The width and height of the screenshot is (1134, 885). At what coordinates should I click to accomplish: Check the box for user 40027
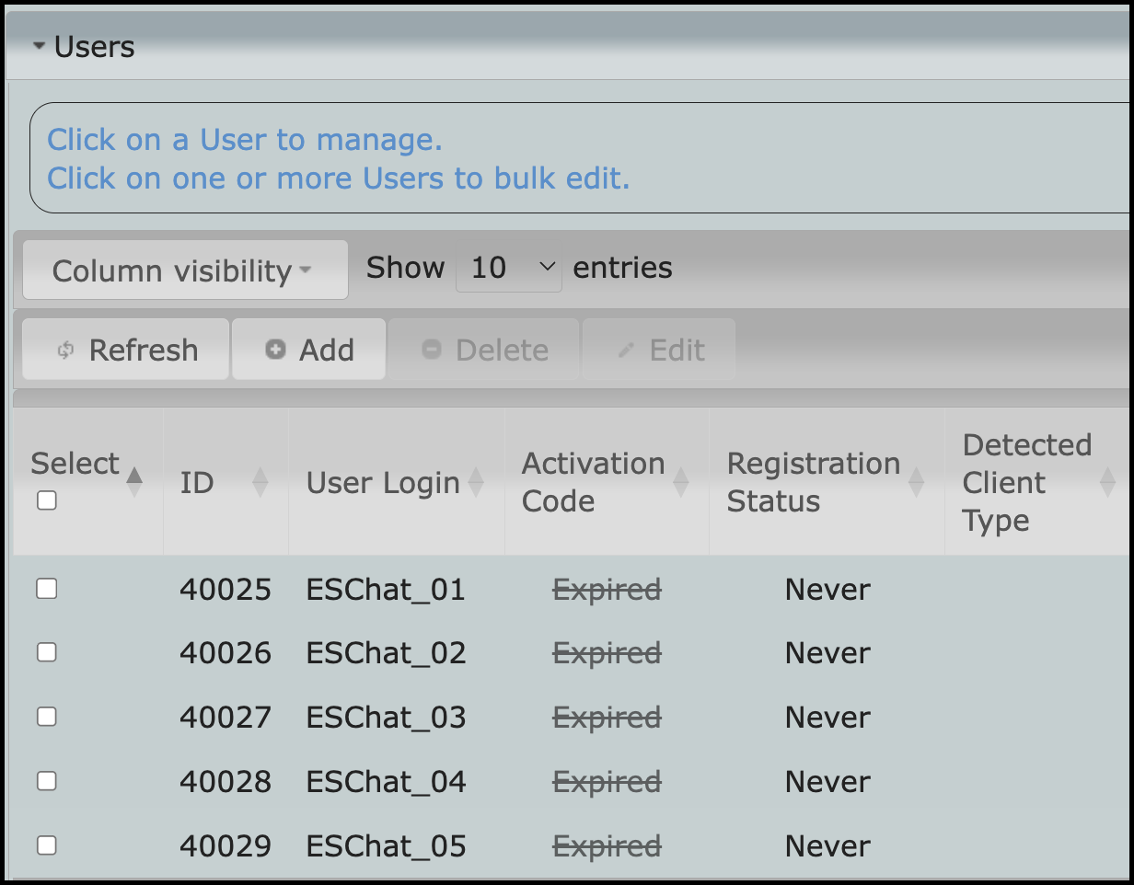[46, 717]
